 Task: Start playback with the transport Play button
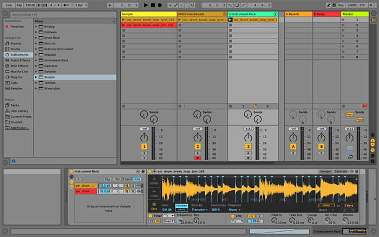click(x=146, y=5)
